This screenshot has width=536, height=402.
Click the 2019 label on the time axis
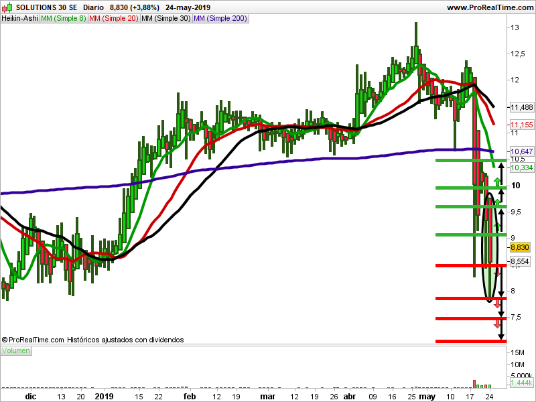coord(104,396)
